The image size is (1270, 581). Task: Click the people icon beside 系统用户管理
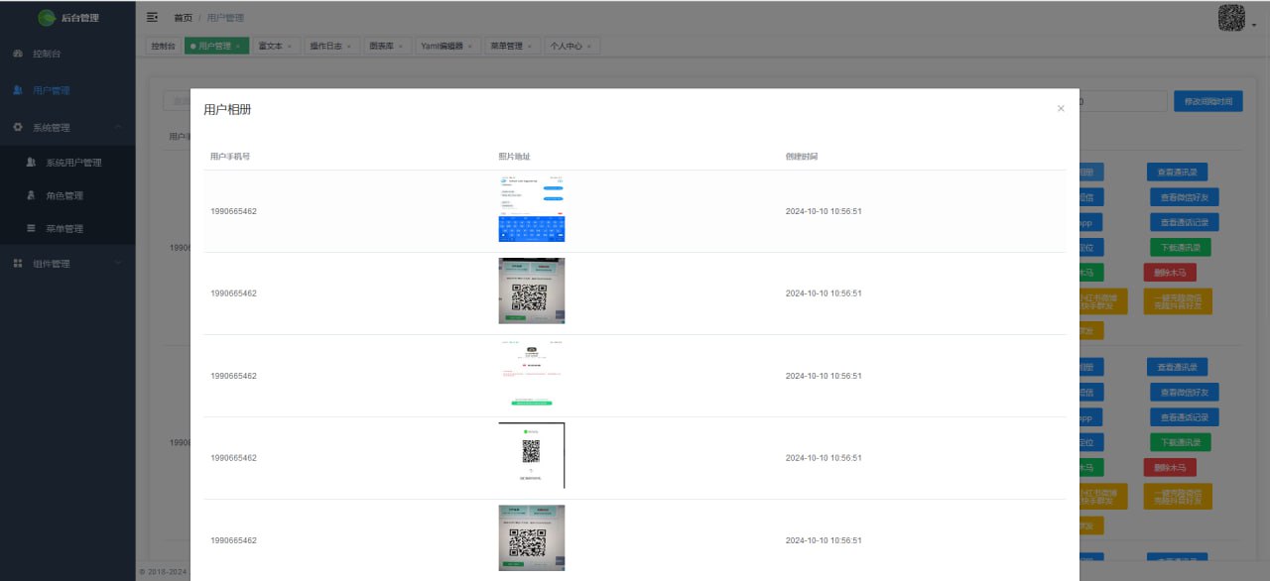point(32,162)
